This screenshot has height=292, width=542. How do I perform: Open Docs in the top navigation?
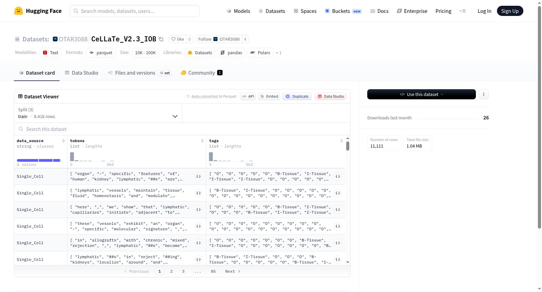[x=379, y=11]
